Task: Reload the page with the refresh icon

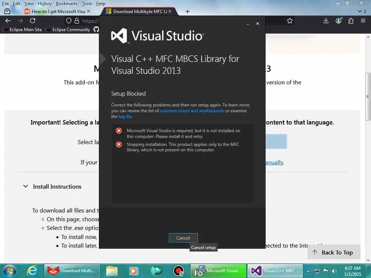Action: click(33, 21)
